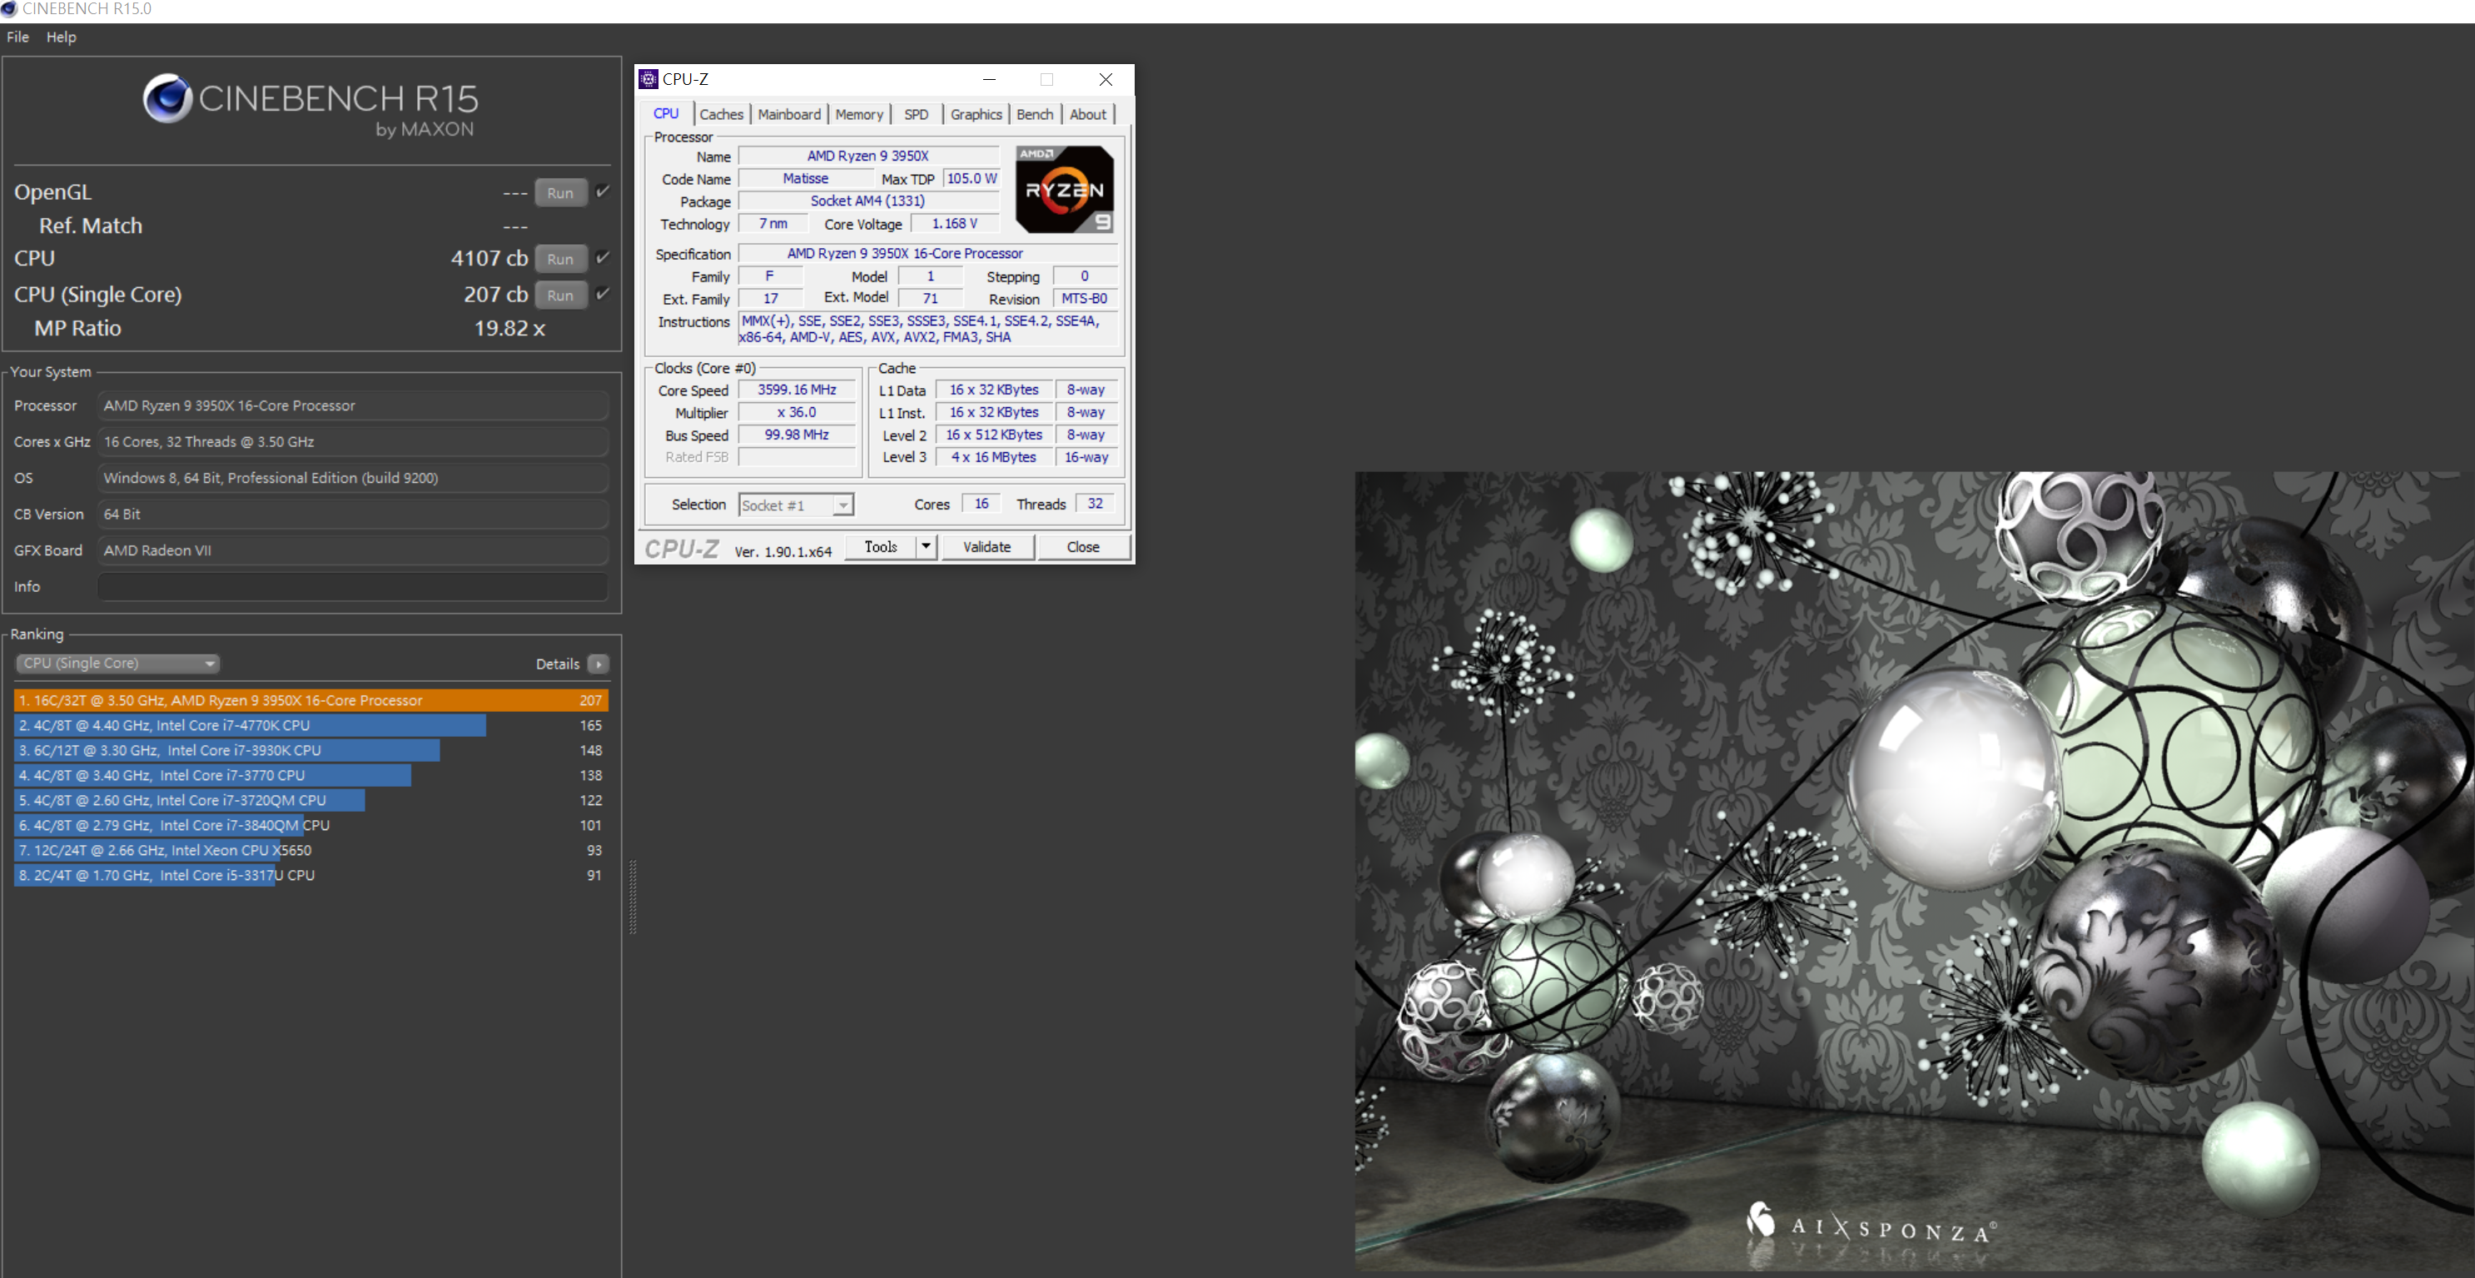Toggle the CPU (Single Core) test checkbox
2475x1278 pixels.
pyautogui.click(x=603, y=293)
